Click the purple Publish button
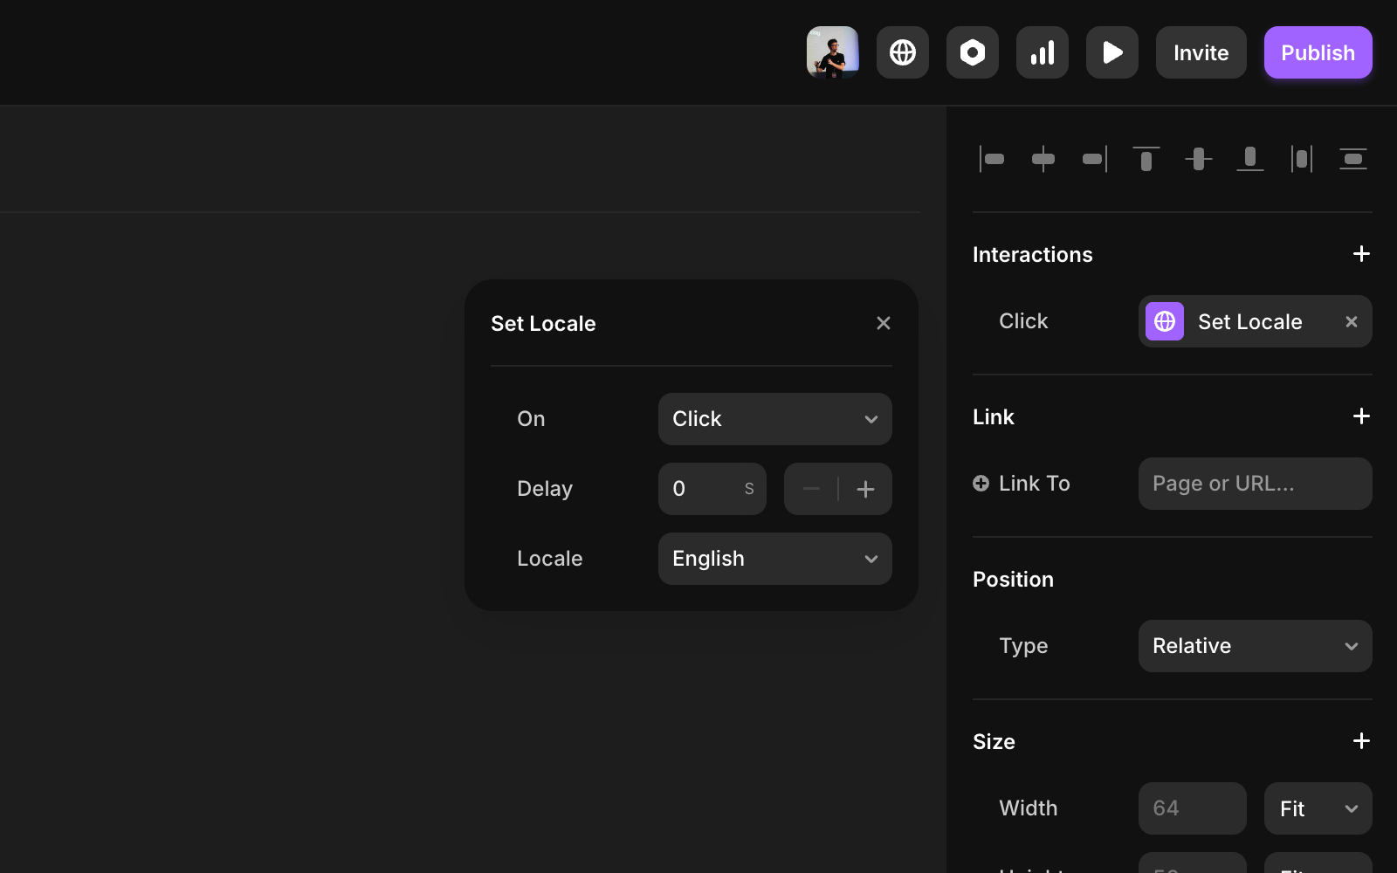Viewport: 1397px width, 873px height. (1318, 52)
